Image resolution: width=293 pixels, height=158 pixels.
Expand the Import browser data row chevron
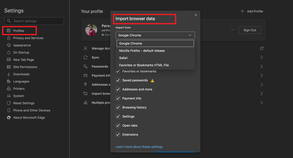(x=262, y=93)
